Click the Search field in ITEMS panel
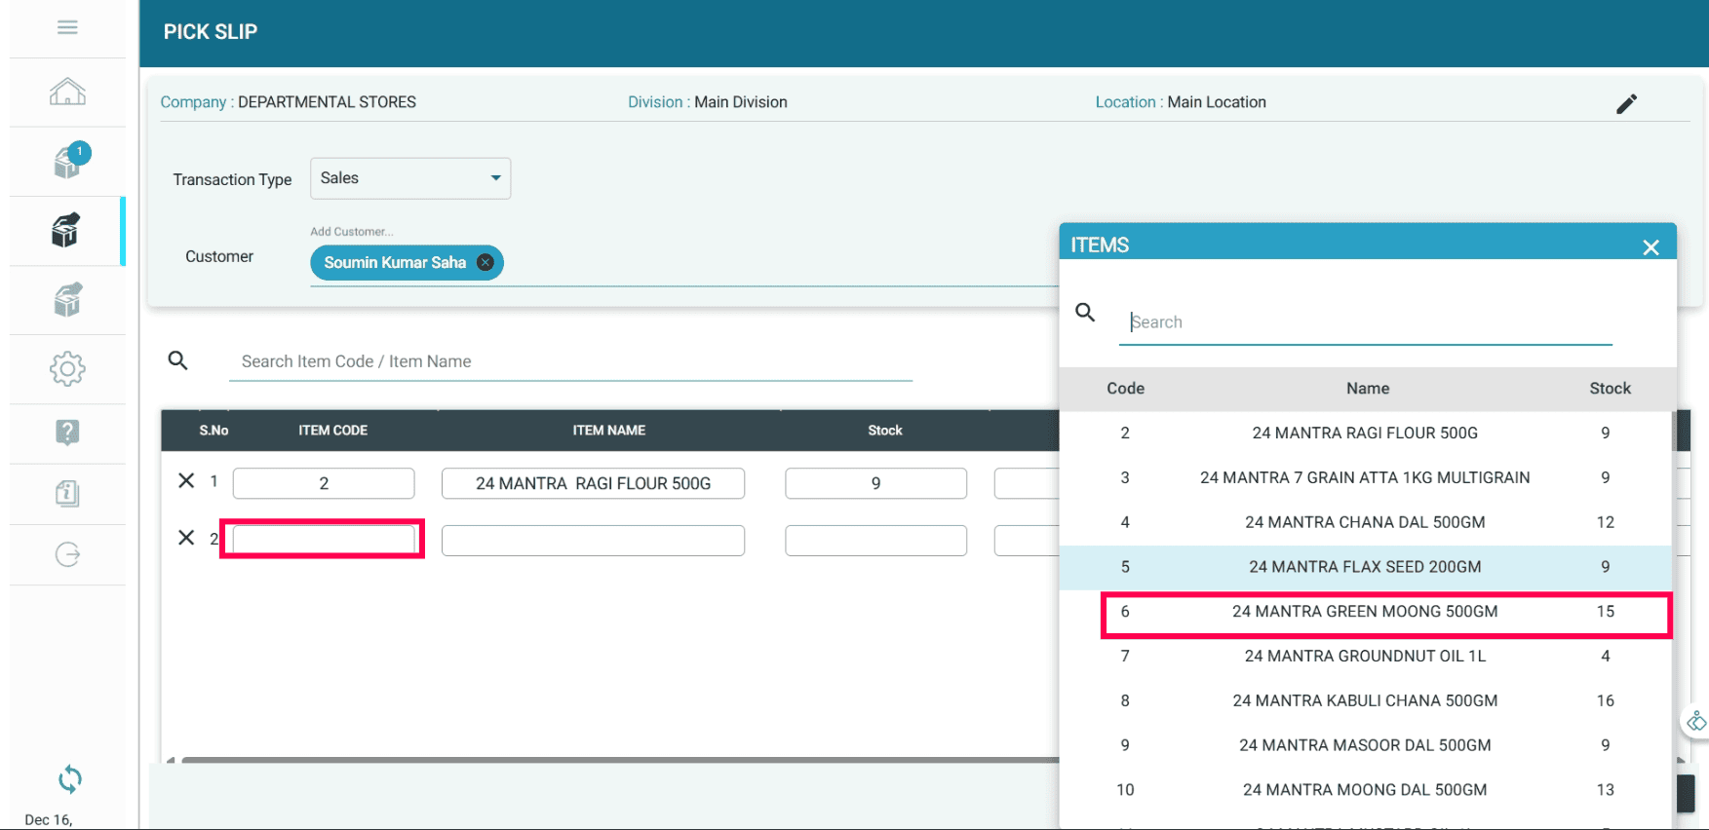 1365,322
